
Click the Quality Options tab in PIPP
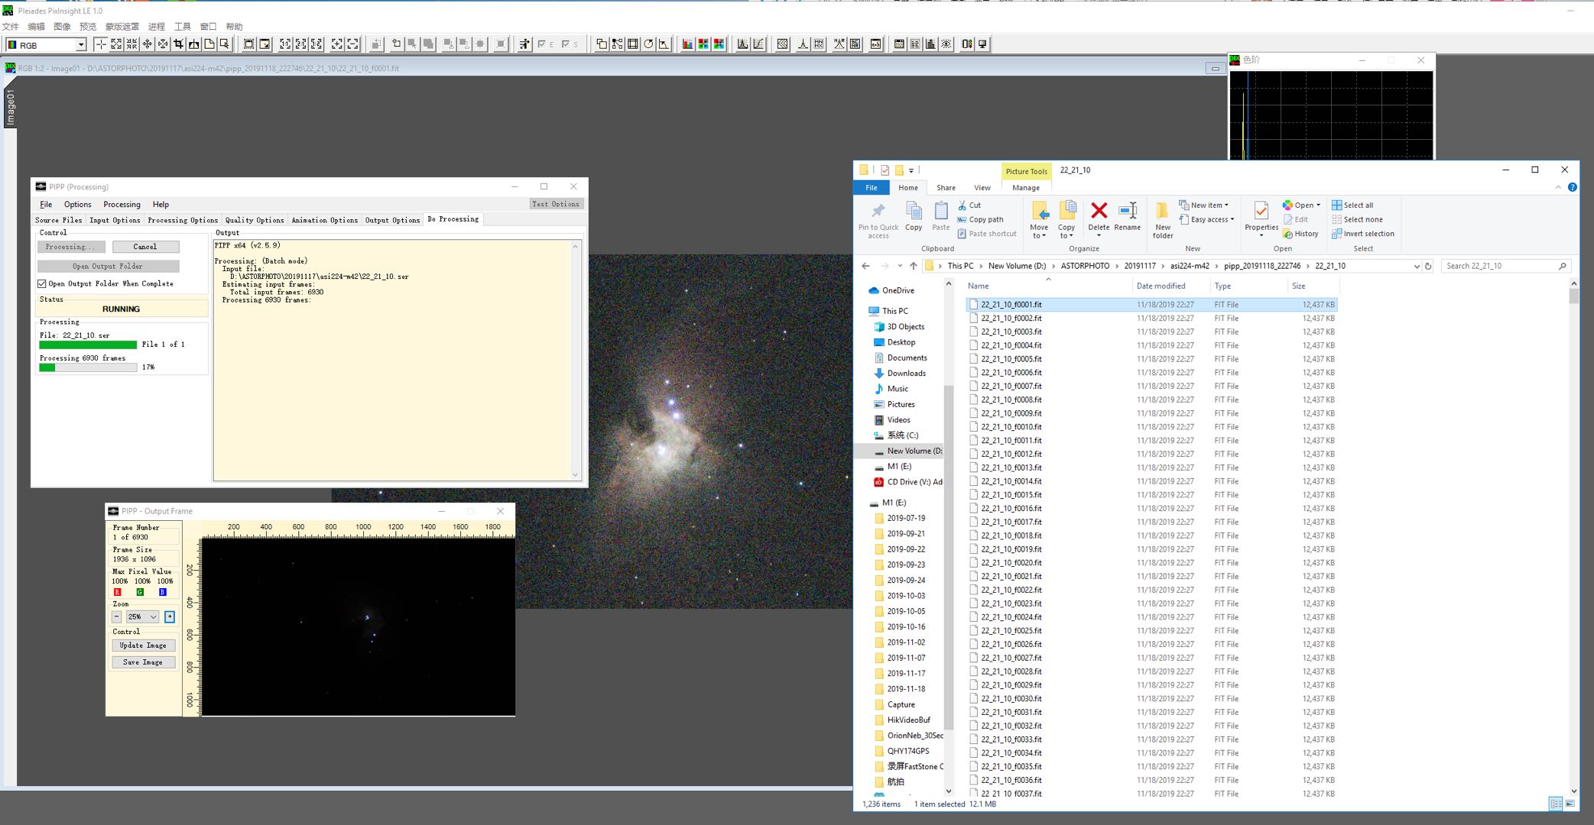(254, 219)
